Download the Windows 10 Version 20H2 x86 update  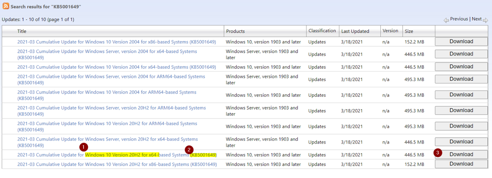(461, 164)
